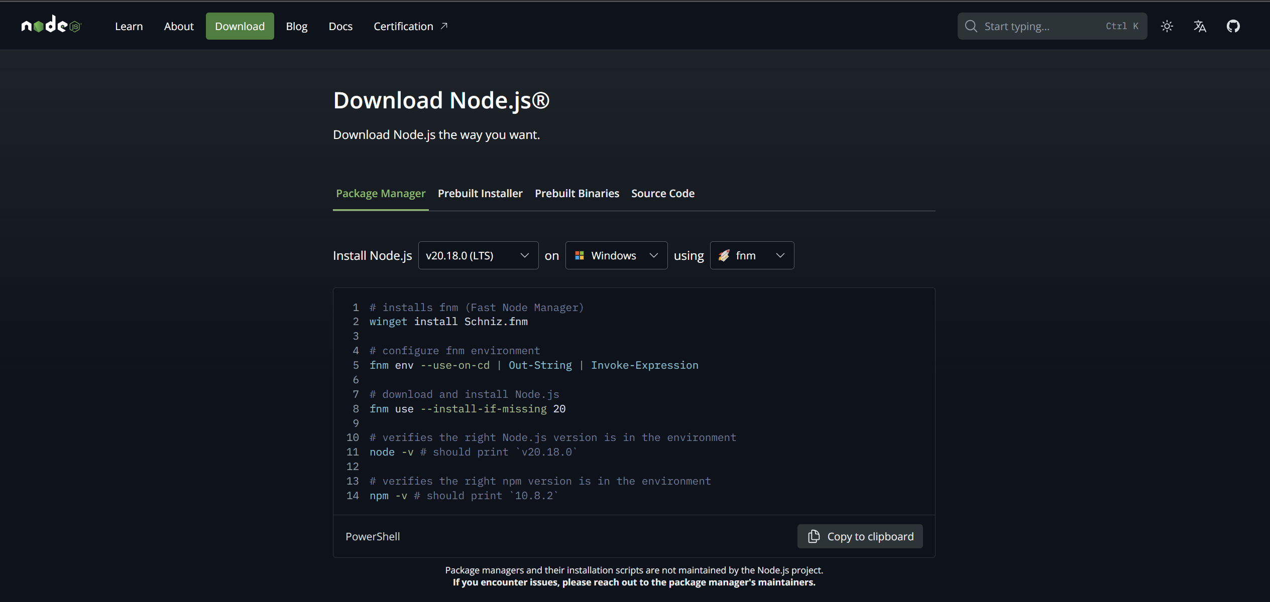Viewport: 1270px width, 602px height.
Task: Click the fnm rocket icon
Action: click(x=724, y=255)
